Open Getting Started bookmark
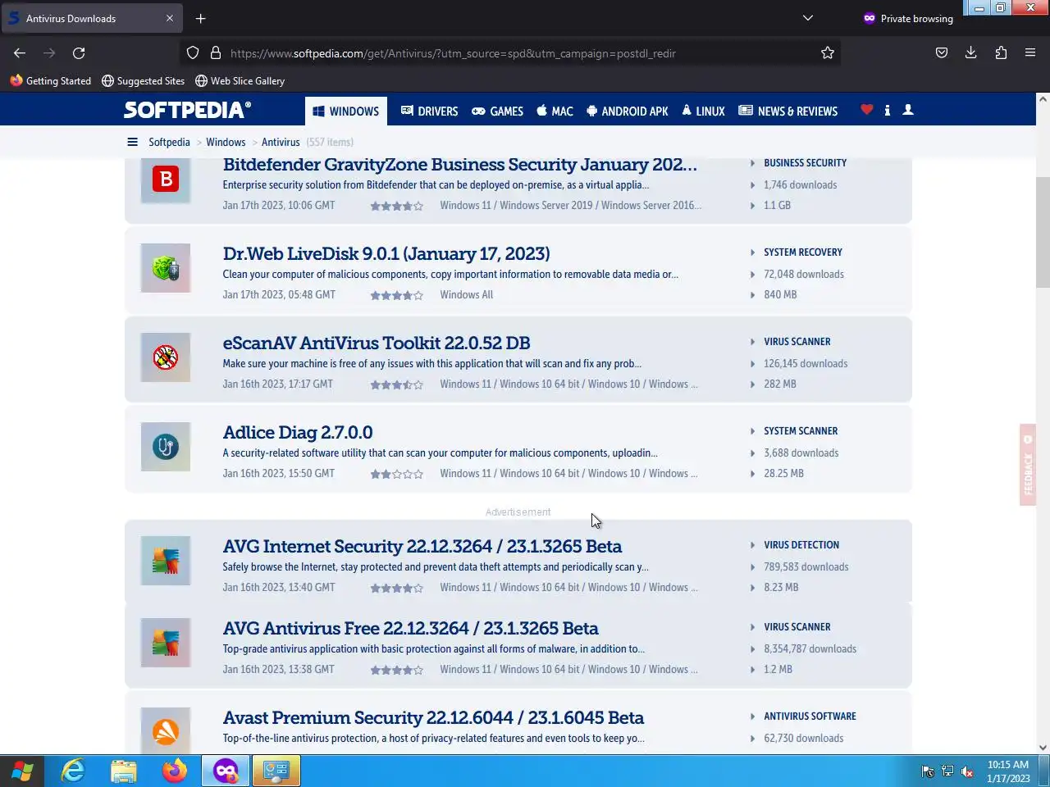This screenshot has height=787, width=1050. [x=51, y=80]
